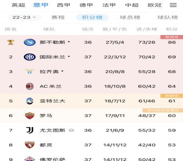Click Juventus's record 21/6/9
This screenshot has height=161, width=183.
pos(115,130)
